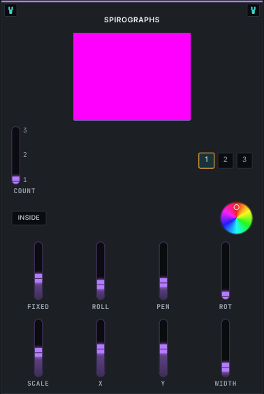The height and width of the screenshot is (394, 264).
Task: Click the SPIROGRAPHS module title
Action: coord(132,20)
